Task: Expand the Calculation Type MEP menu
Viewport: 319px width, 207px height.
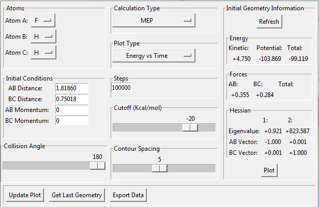Action: (153, 20)
